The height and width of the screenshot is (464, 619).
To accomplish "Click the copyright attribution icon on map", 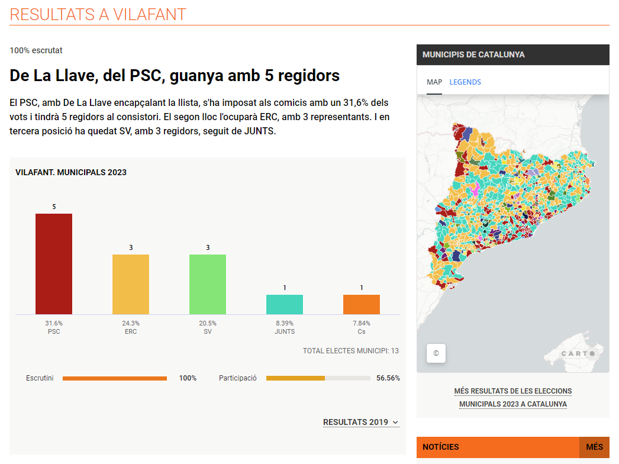I will [436, 353].
